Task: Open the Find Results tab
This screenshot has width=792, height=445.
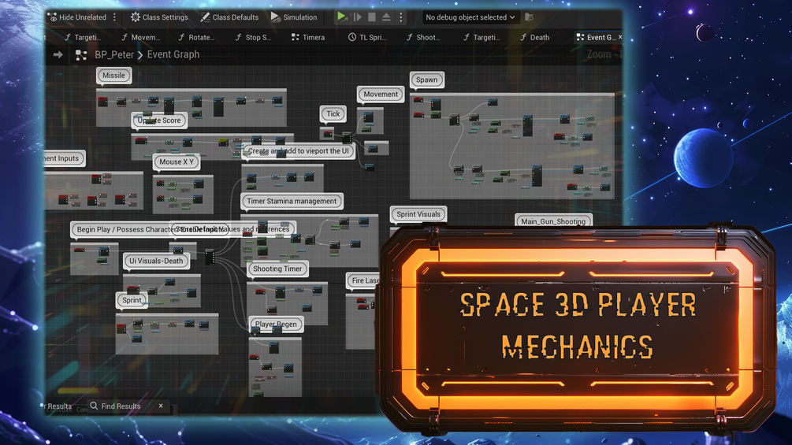Action: (x=121, y=406)
